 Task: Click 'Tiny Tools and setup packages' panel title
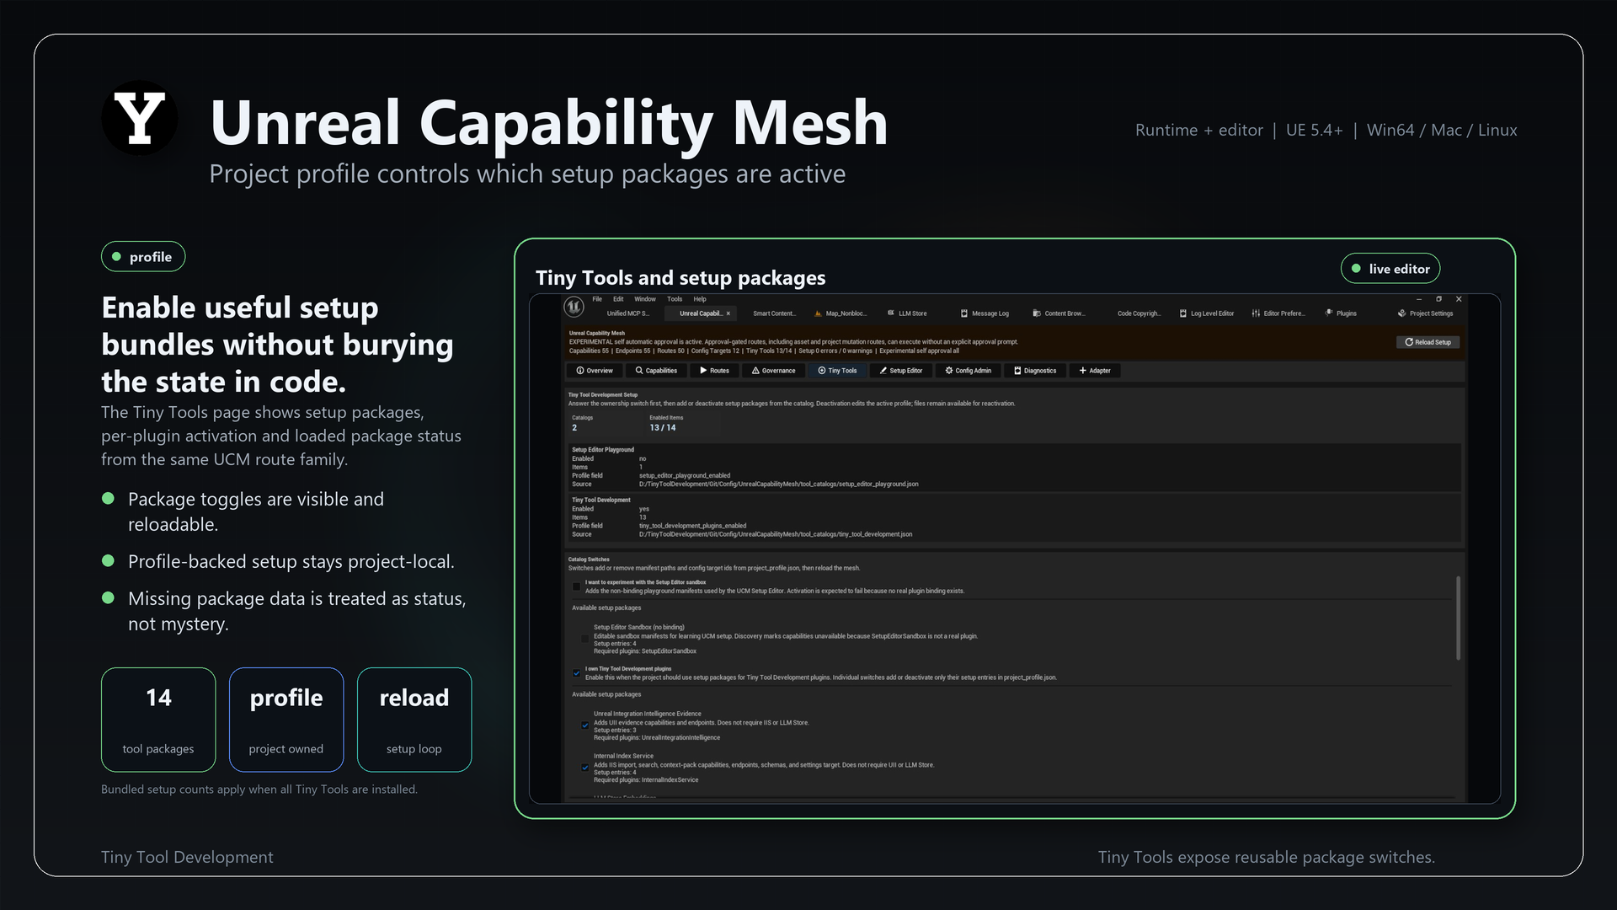point(680,278)
